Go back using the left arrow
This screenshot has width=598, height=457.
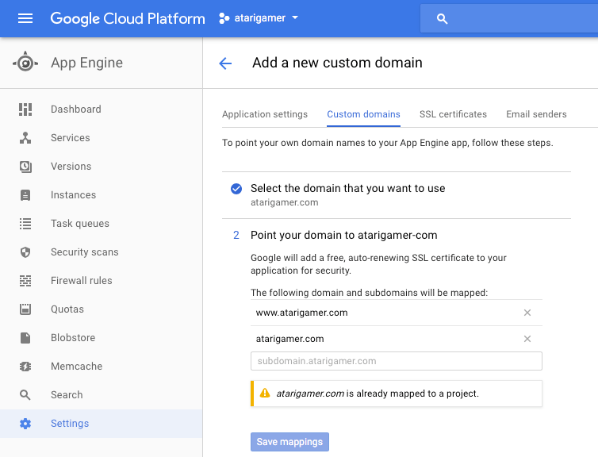225,63
